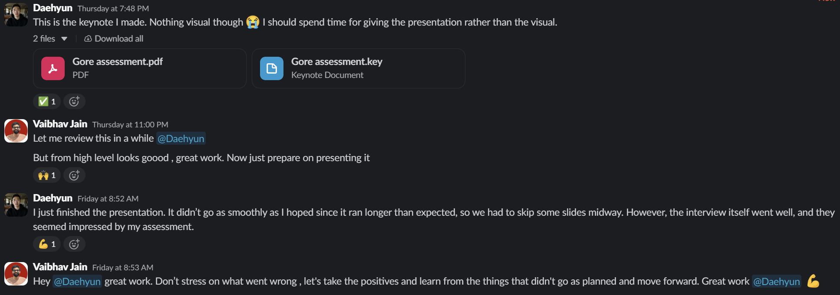Click the Friday at 8:52 AM timestamp

[x=108, y=199]
